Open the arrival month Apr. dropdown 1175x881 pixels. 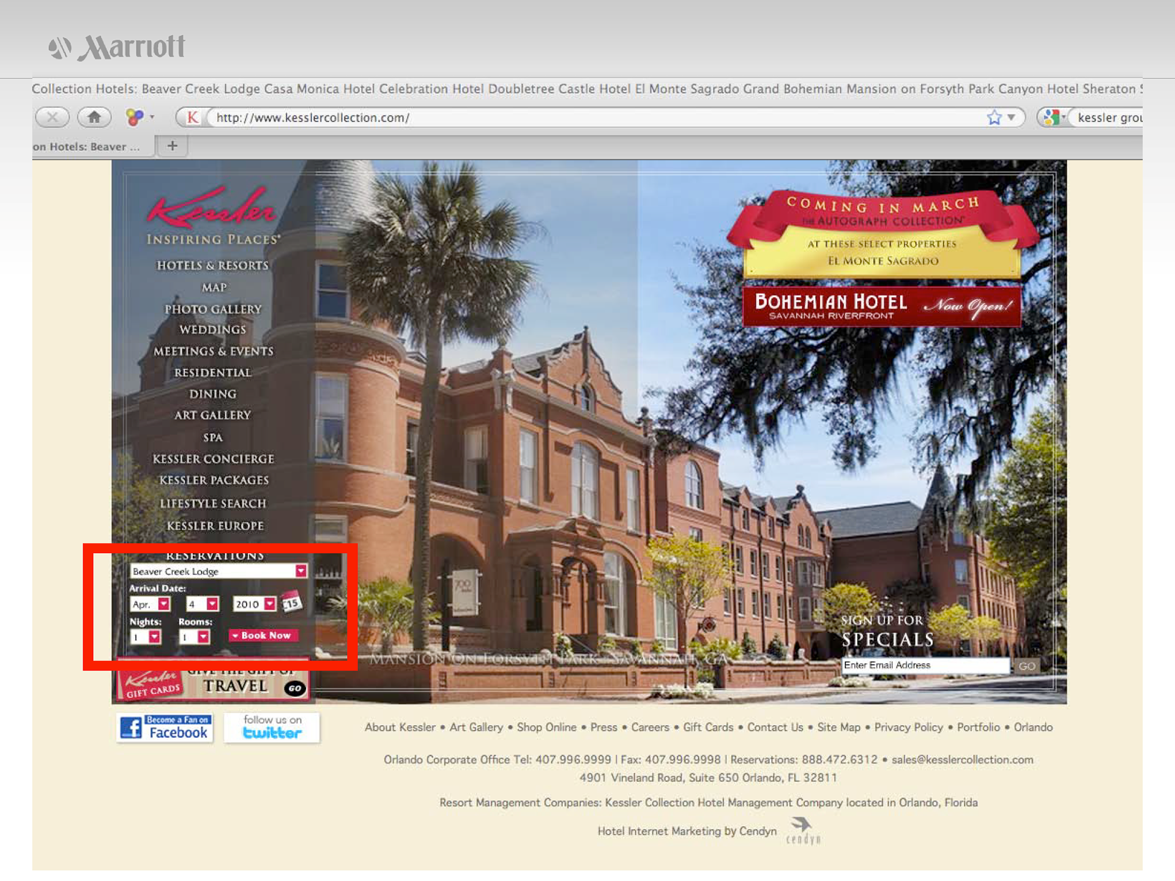tap(150, 604)
